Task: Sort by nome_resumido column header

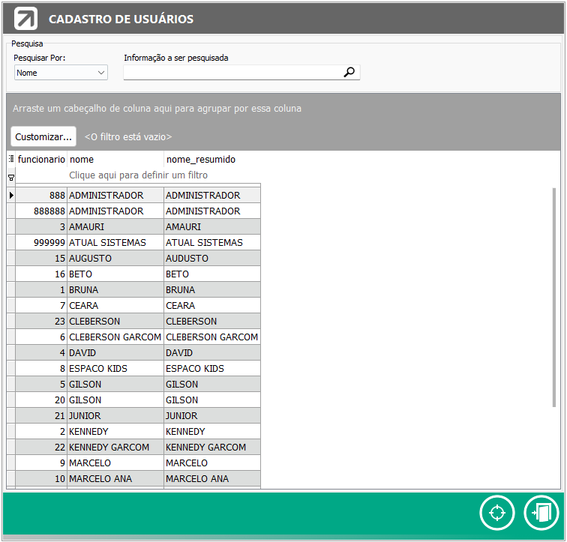Action: [x=212, y=159]
